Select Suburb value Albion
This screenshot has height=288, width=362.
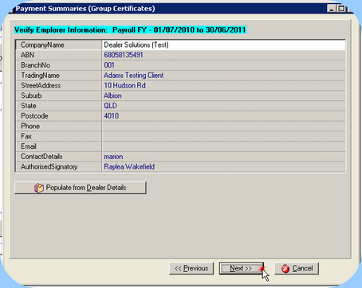[x=223, y=95]
